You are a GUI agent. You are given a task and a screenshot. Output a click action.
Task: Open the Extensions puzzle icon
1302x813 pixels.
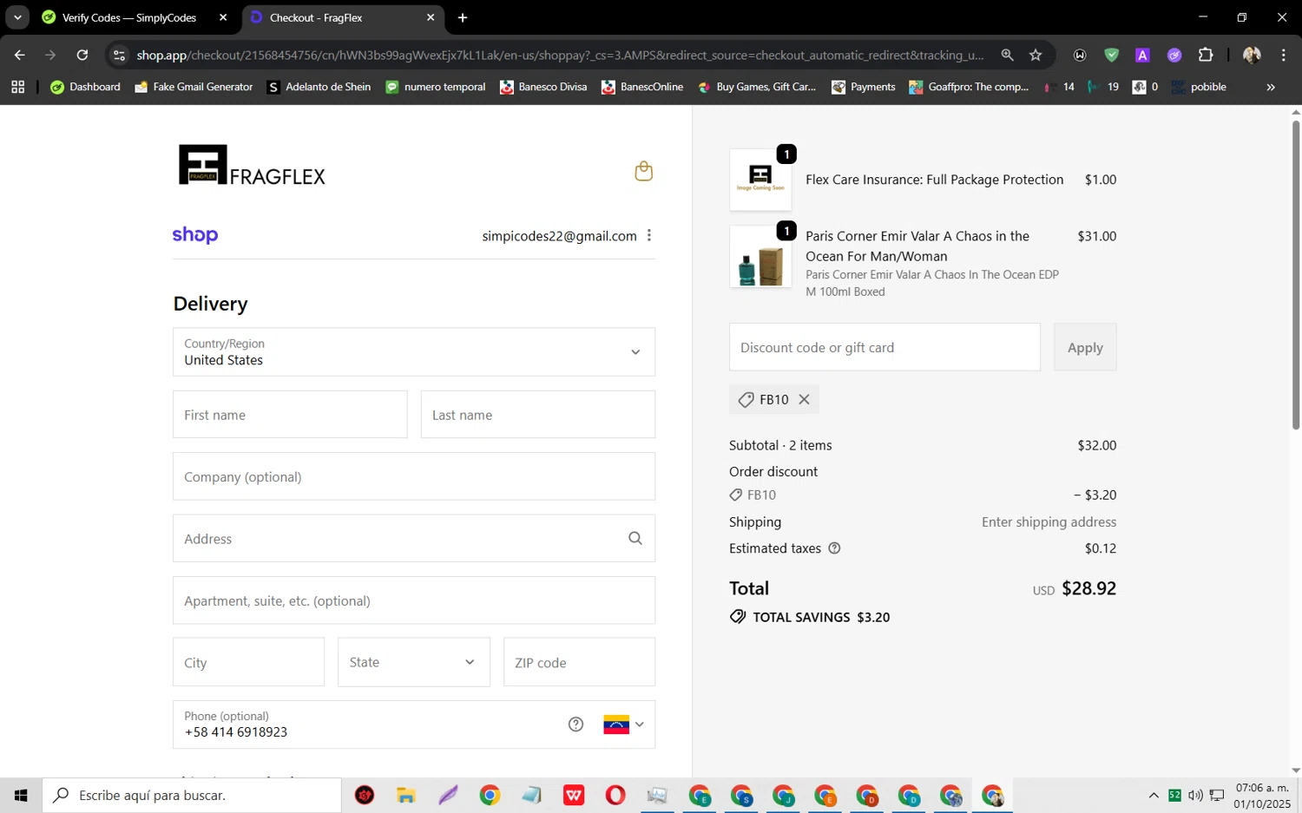[1206, 55]
